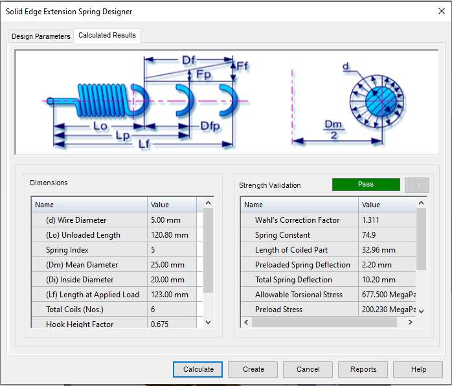This screenshot has width=452, height=386.
Task: Click the 677.500 MegaPa stress value
Action: pos(389,295)
